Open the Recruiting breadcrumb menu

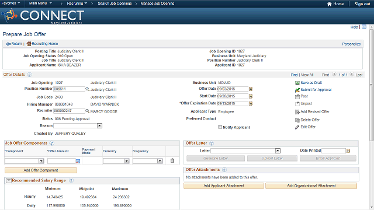click(x=77, y=3)
